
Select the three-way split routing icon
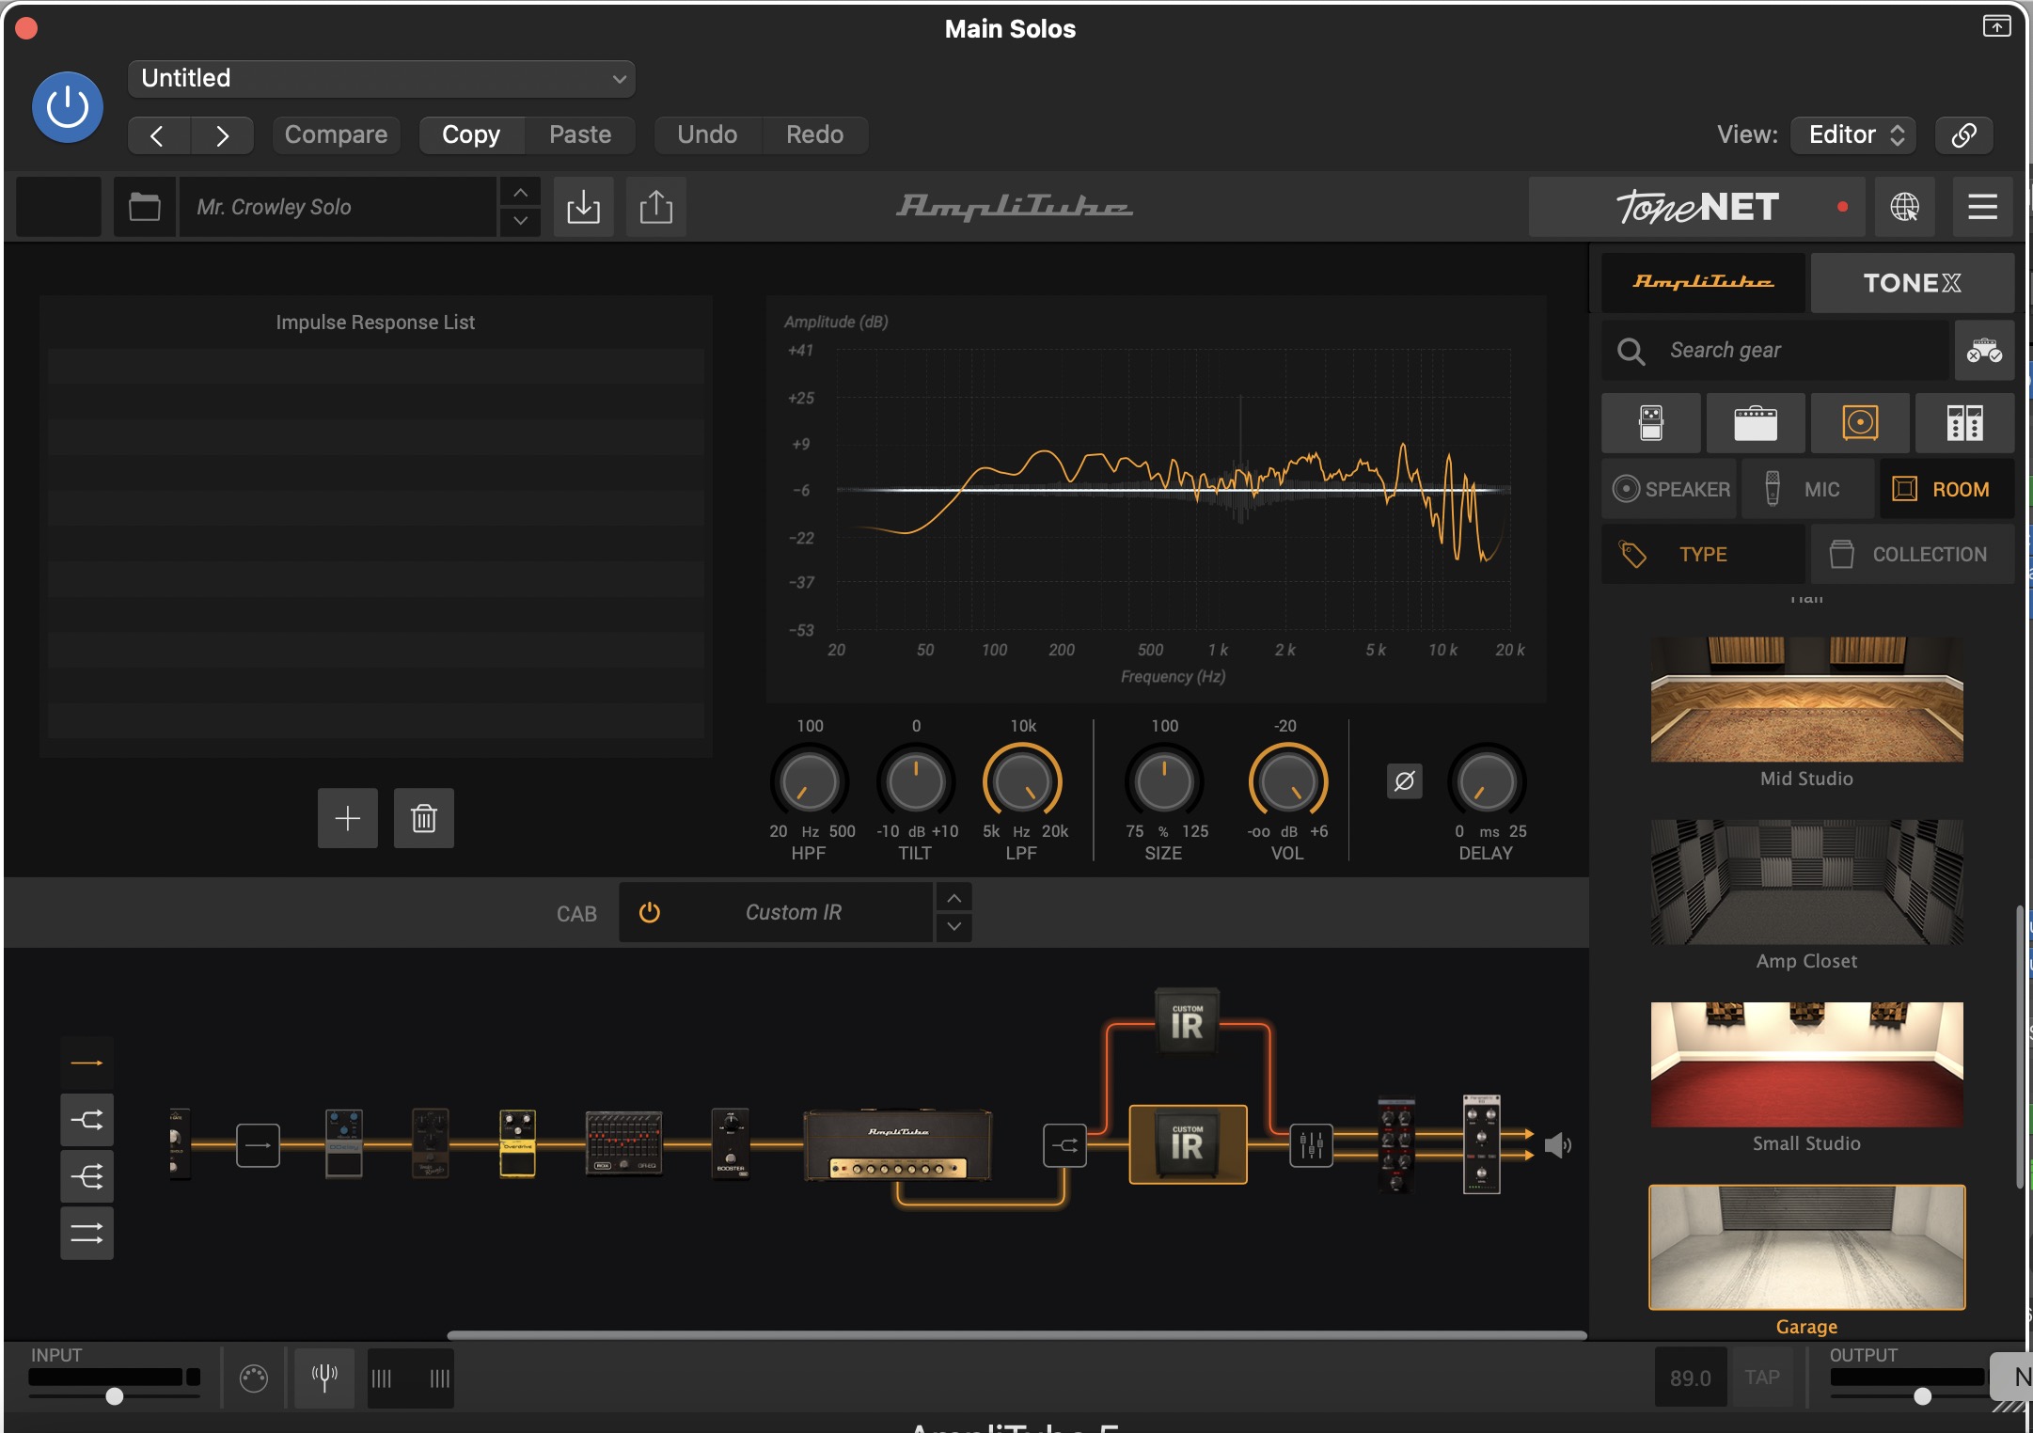[87, 1175]
